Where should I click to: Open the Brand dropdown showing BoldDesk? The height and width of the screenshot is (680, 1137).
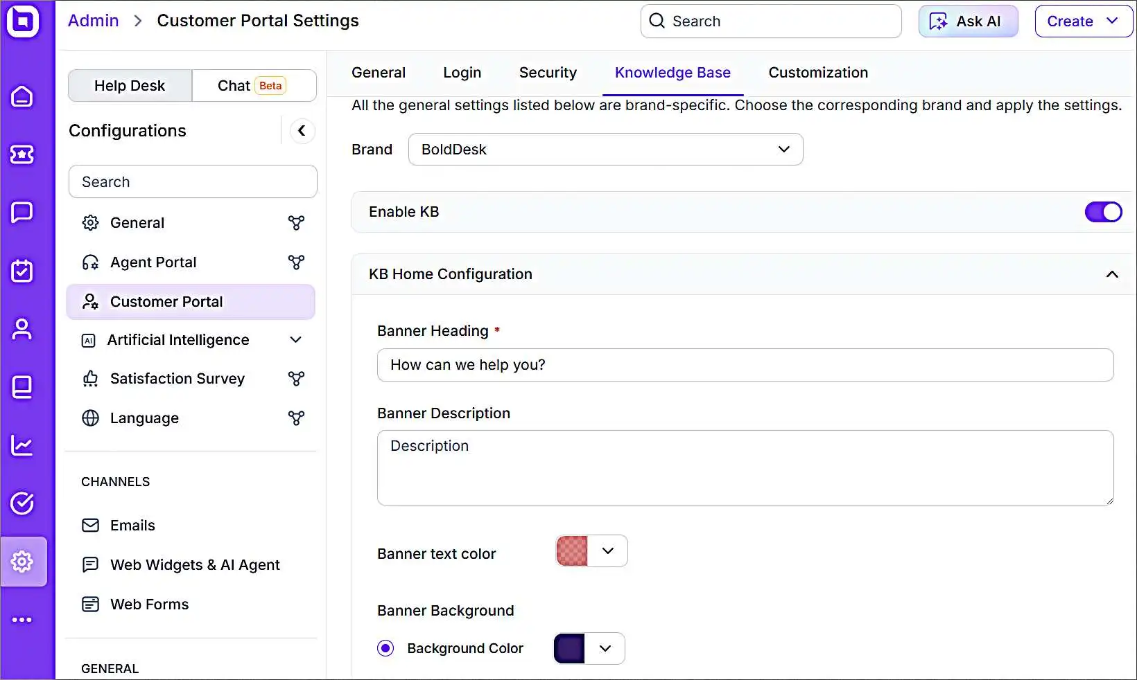click(605, 150)
